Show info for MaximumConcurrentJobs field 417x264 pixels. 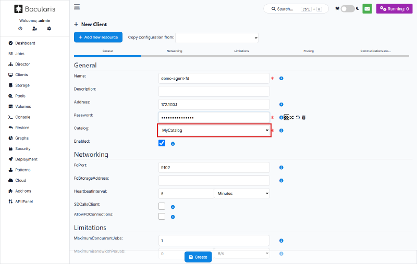pyautogui.click(x=281, y=241)
